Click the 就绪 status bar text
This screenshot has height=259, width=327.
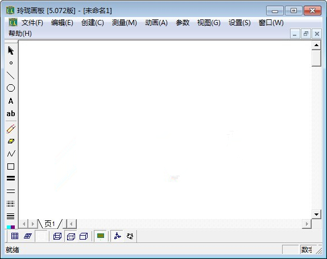(x=13, y=250)
